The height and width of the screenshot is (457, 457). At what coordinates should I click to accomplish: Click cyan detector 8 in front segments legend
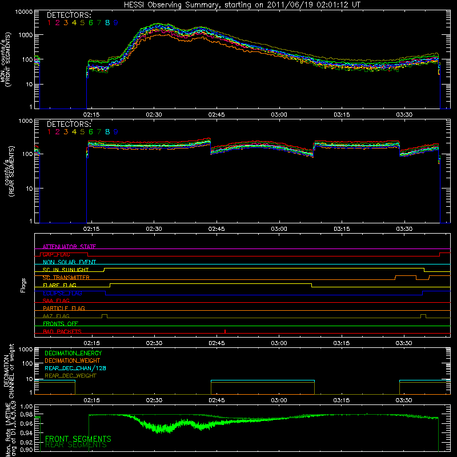point(107,23)
